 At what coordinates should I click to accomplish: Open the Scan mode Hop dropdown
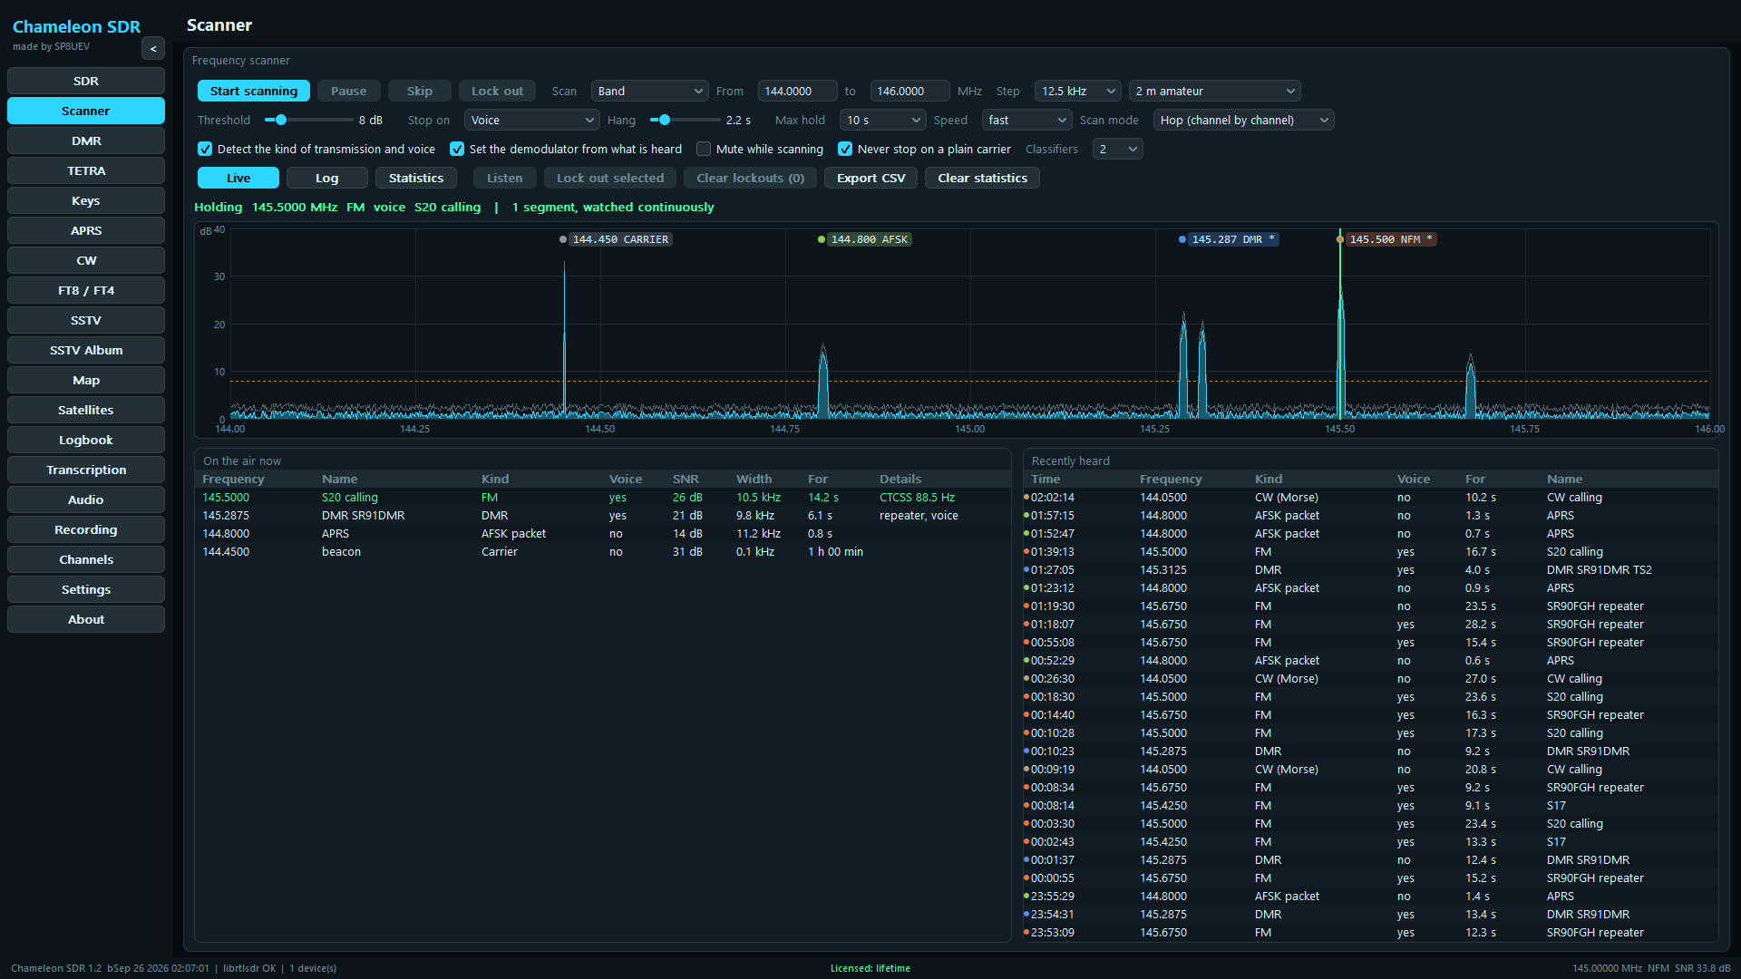point(1244,121)
